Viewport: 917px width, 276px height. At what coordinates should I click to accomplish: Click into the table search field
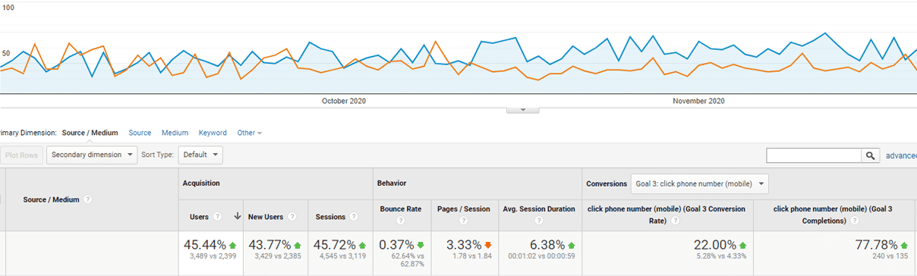(814, 155)
